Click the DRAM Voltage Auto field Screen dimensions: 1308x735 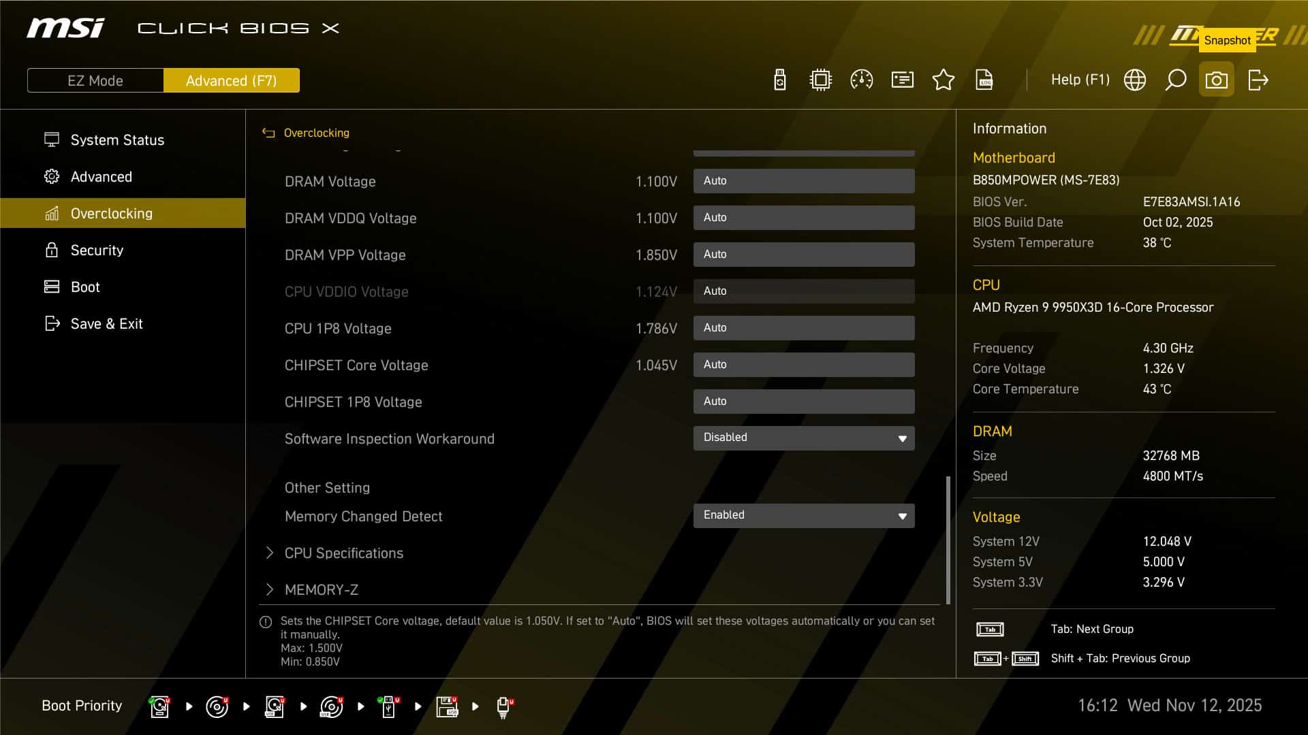[x=804, y=181]
